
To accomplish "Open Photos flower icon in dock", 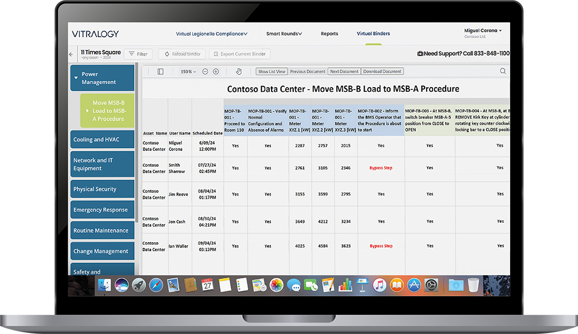I will [x=276, y=285].
